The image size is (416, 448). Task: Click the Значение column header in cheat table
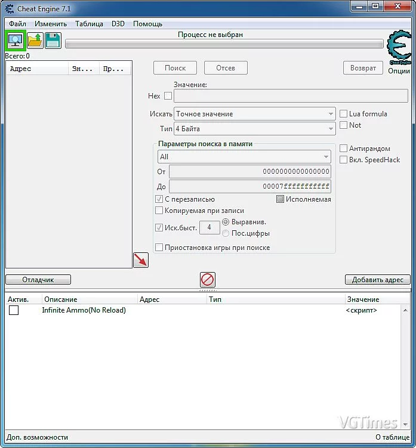point(377,299)
